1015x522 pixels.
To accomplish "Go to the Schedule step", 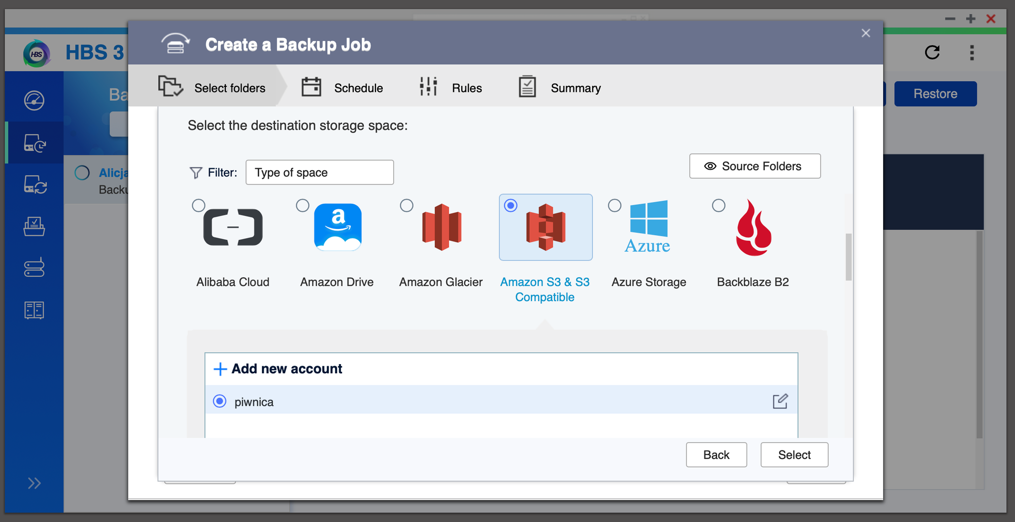I will [342, 87].
